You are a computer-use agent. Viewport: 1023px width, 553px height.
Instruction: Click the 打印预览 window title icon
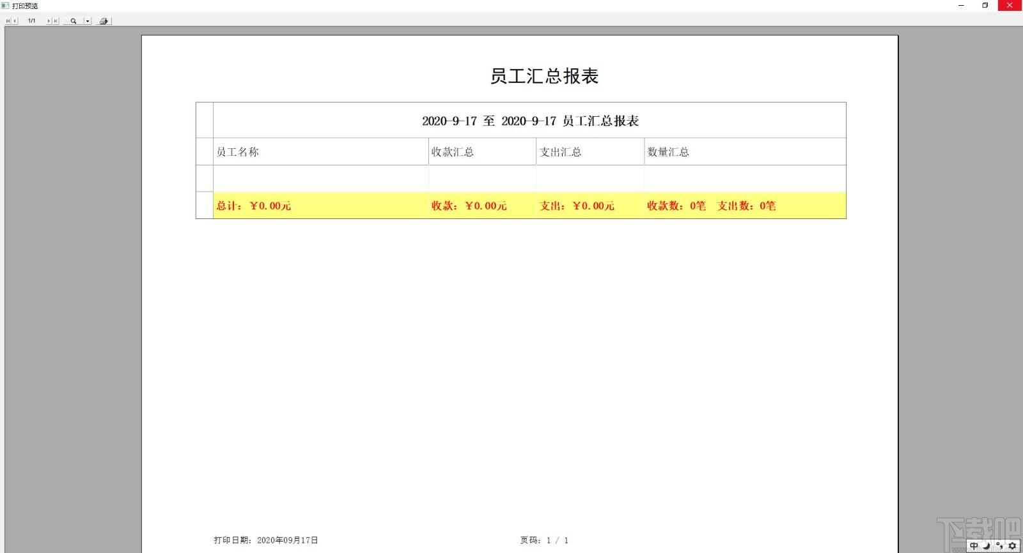pos(5,6)
